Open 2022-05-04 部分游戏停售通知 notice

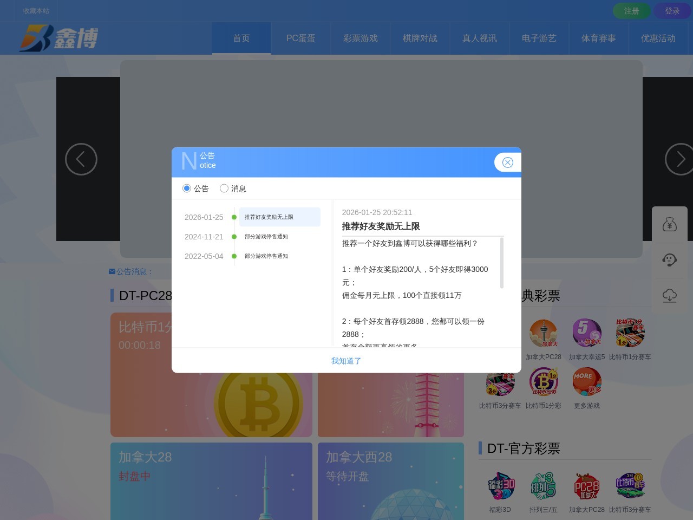(266, 256)
